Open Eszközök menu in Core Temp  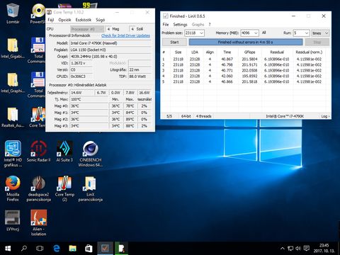click(x=84, y=20)
